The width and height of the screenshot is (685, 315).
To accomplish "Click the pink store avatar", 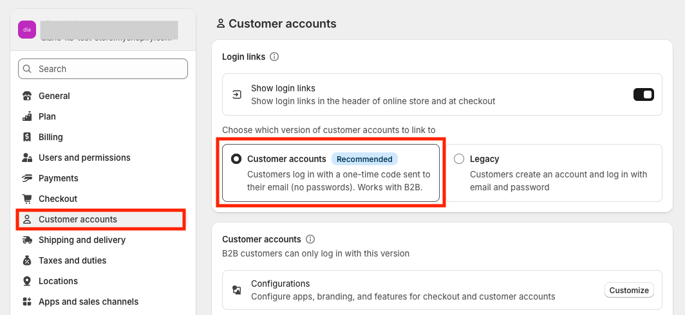I will coord(27,30).
